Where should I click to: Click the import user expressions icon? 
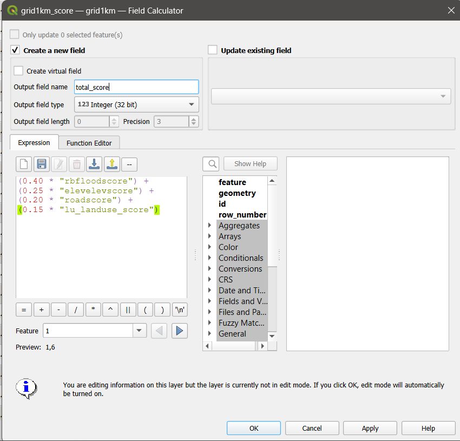[94, 164]
